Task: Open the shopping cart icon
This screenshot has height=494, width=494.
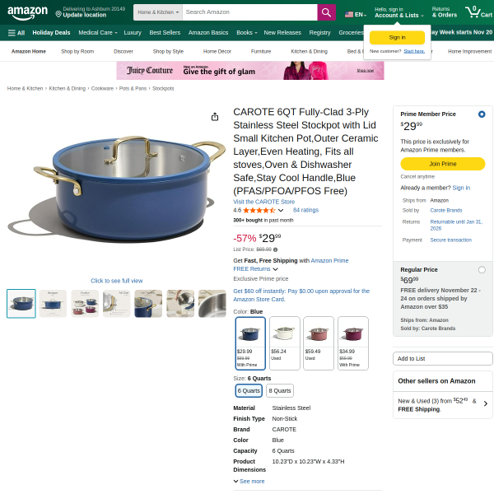Action: [x=478, y=12]
